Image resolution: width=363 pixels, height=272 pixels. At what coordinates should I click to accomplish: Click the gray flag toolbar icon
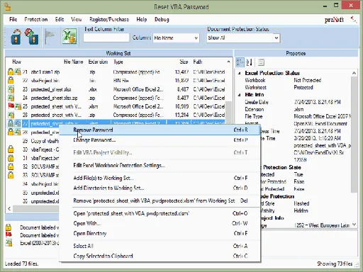point(50,37)
